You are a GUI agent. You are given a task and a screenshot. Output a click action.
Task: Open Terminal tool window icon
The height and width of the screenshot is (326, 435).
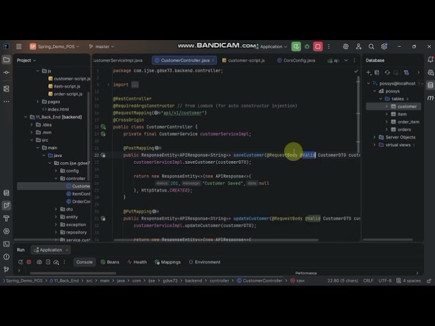click(x=6, y=244)
